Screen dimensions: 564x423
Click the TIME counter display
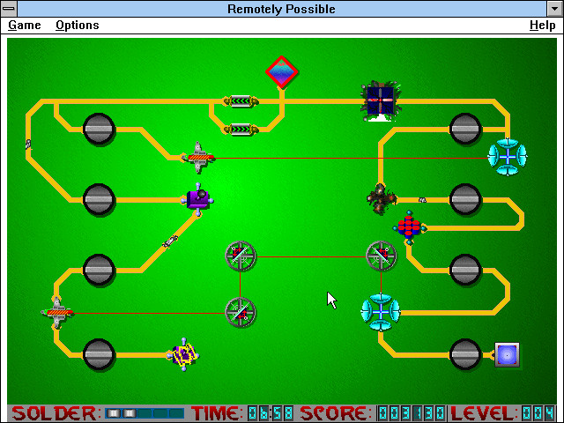tap(271, 413)
